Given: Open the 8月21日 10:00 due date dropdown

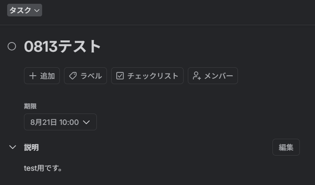Looking at the screenshot, I should pyautogui.click(x=60, y=122).
